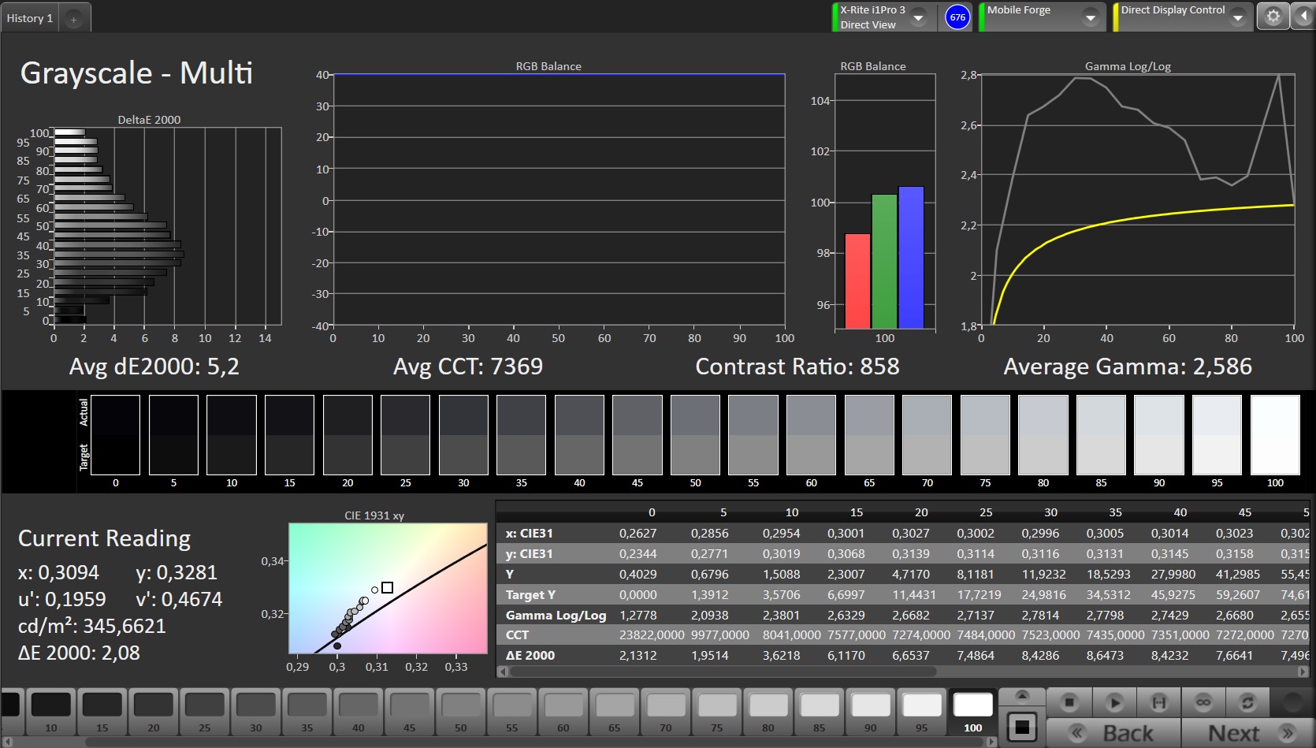Click the up arrow above the pattern window button
This screenshot has height=748, width=1316.
[1022, 695]
